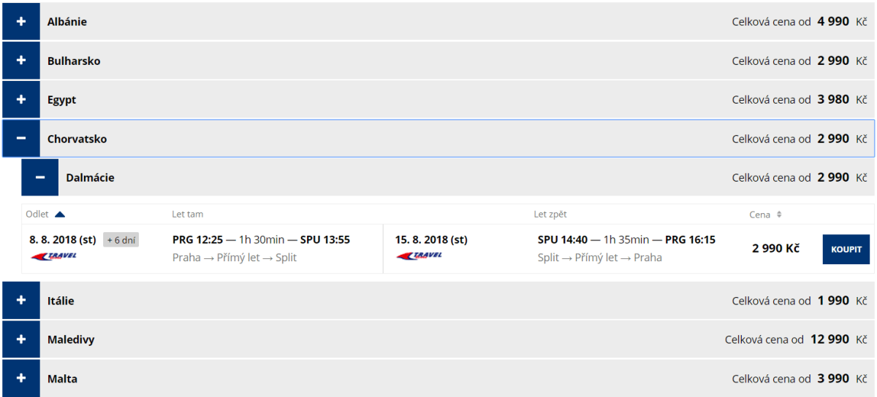
Task: Click the Let zpět column header
Action: tap(550, 215)
